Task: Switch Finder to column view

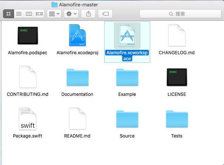Action: coord(29,14)
